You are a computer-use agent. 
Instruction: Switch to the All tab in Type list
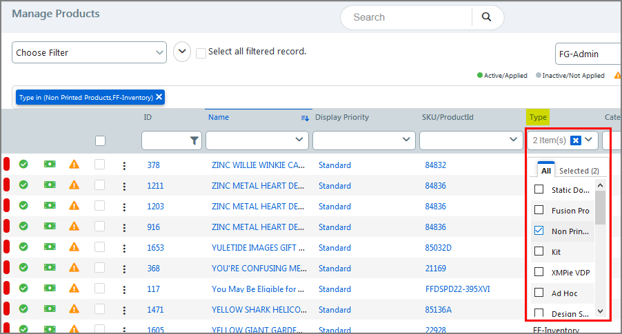545,171
